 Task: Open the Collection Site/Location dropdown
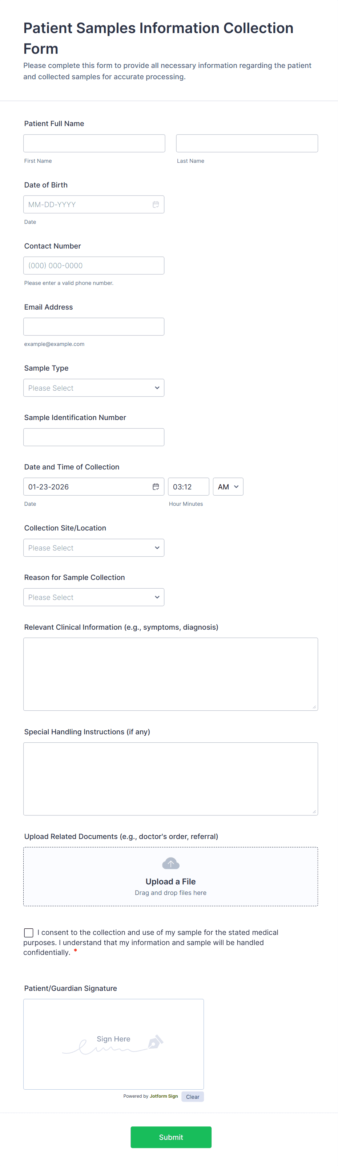94,548
